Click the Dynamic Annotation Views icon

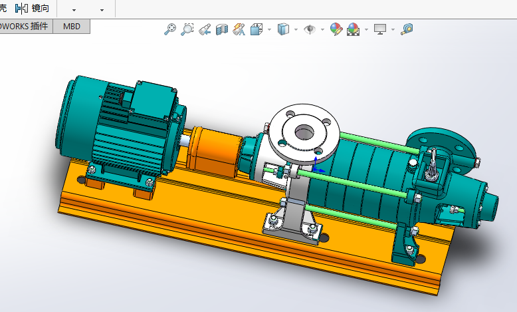(239, 29)
